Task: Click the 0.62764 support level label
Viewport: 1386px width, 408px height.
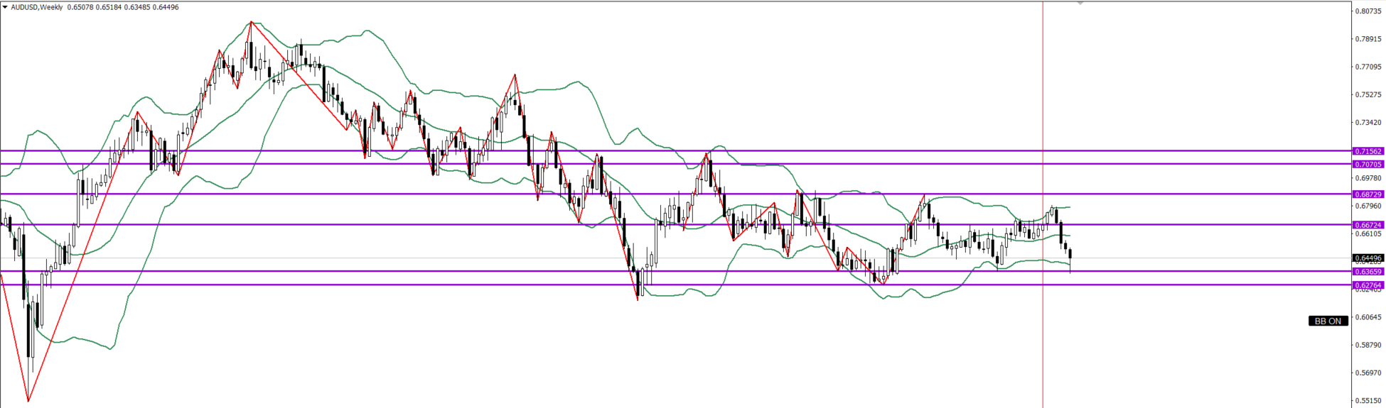Action: point(1368,285)
